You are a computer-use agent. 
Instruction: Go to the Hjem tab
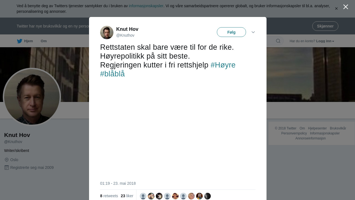[x=28, y=41]
